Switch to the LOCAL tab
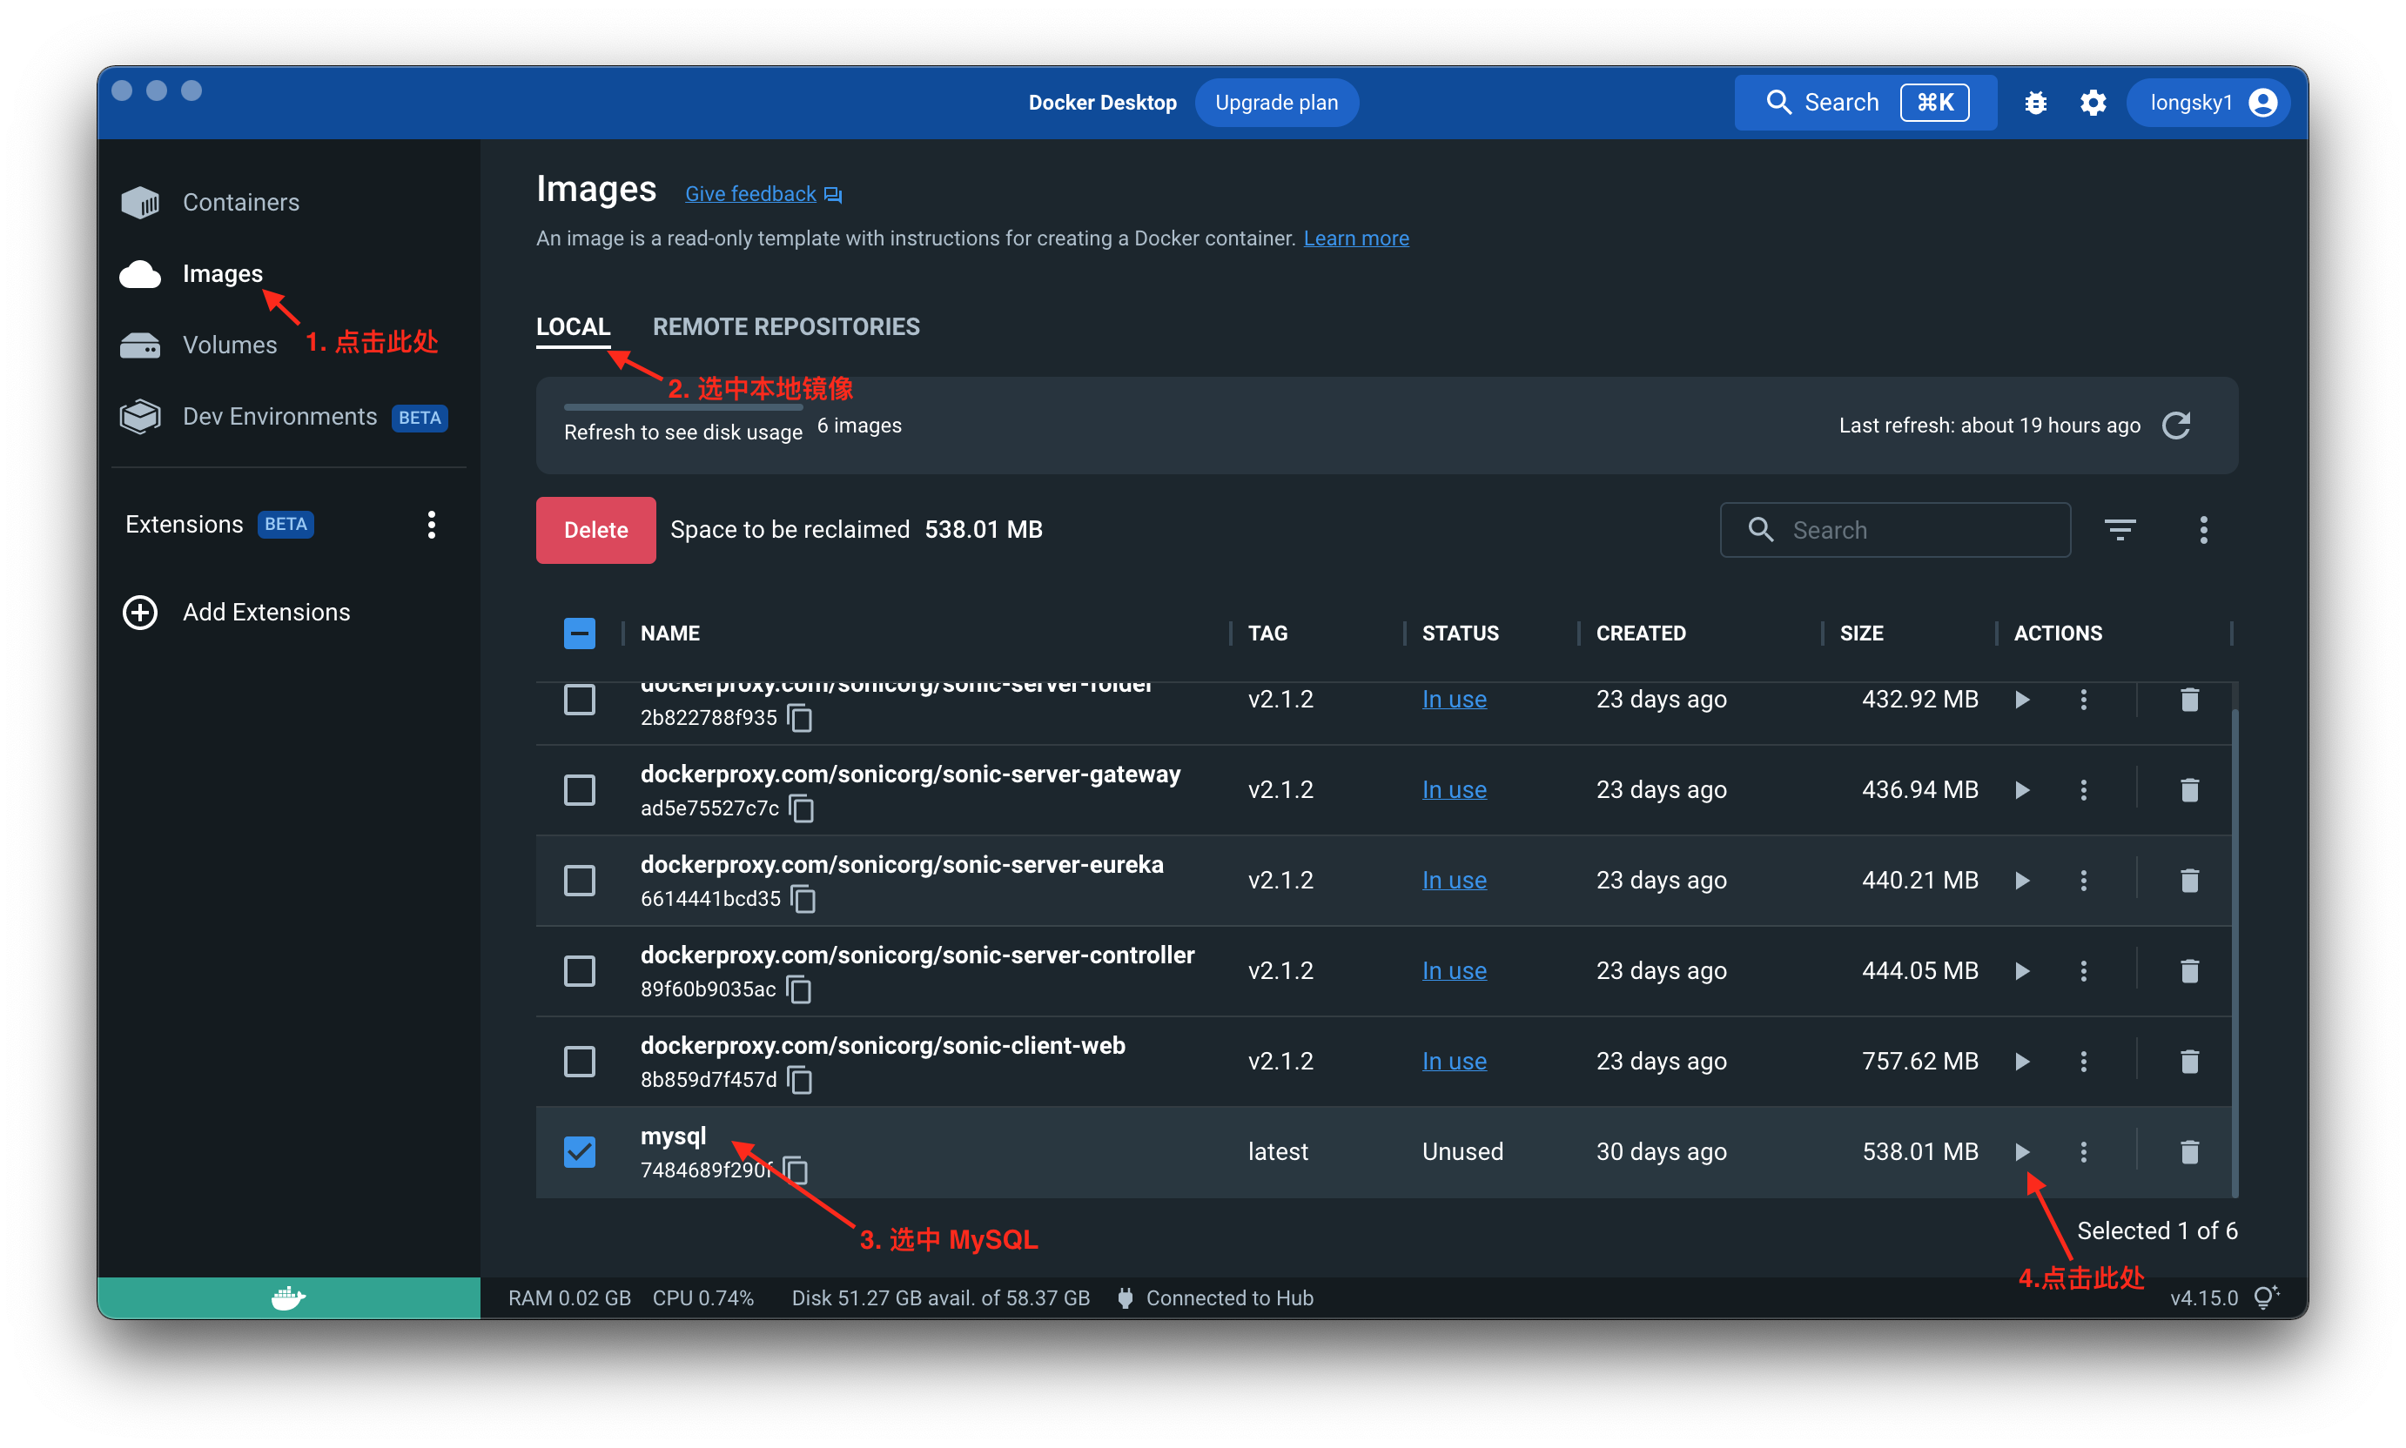Viewport: 2406px width, 1448px height. pos(573,327)
